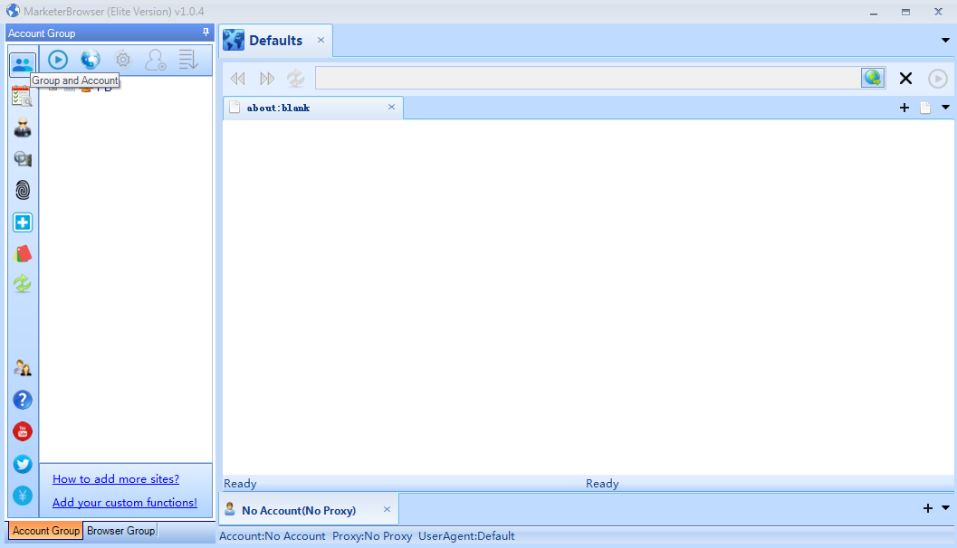The width and height of the screenshot is (957, 548).
Task: Click the camera and screen sidebar icon
Action: pos(23,159)
